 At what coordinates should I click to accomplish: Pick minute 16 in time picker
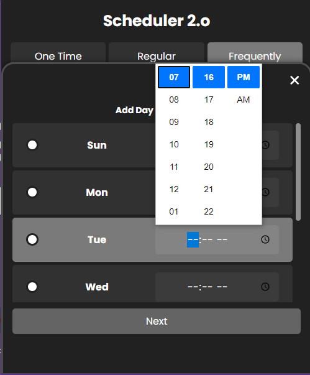point(209,77)
